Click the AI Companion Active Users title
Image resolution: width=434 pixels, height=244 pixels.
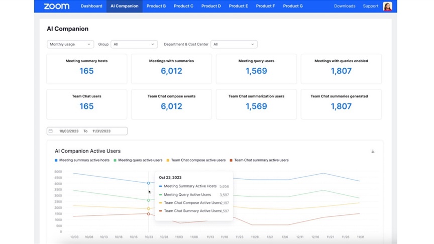click(87, 151)
